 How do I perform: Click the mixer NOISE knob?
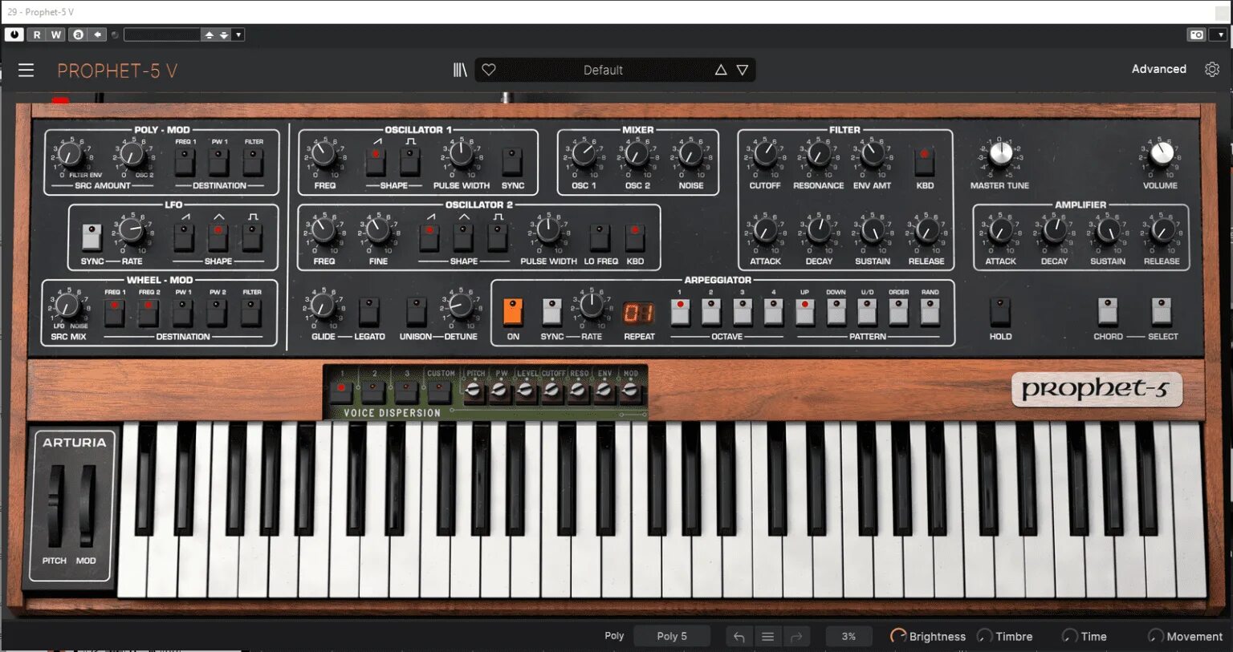tap(690, 154)
